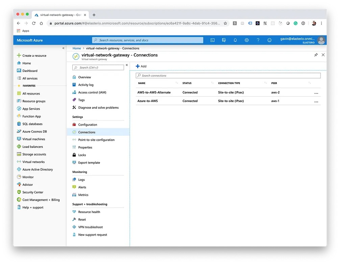Focus the Azure global search bar
Viewport: 340px width, 264px height.
pos(148,40)
